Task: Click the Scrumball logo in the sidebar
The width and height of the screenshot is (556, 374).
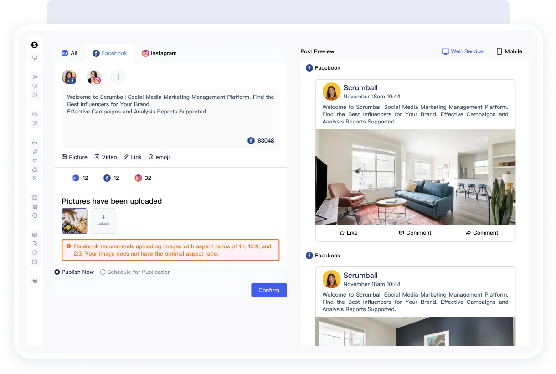Action: 35,45
